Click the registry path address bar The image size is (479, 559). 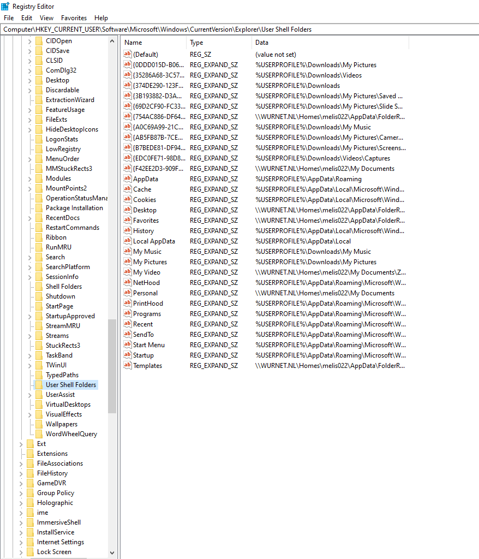coord(239,29)
